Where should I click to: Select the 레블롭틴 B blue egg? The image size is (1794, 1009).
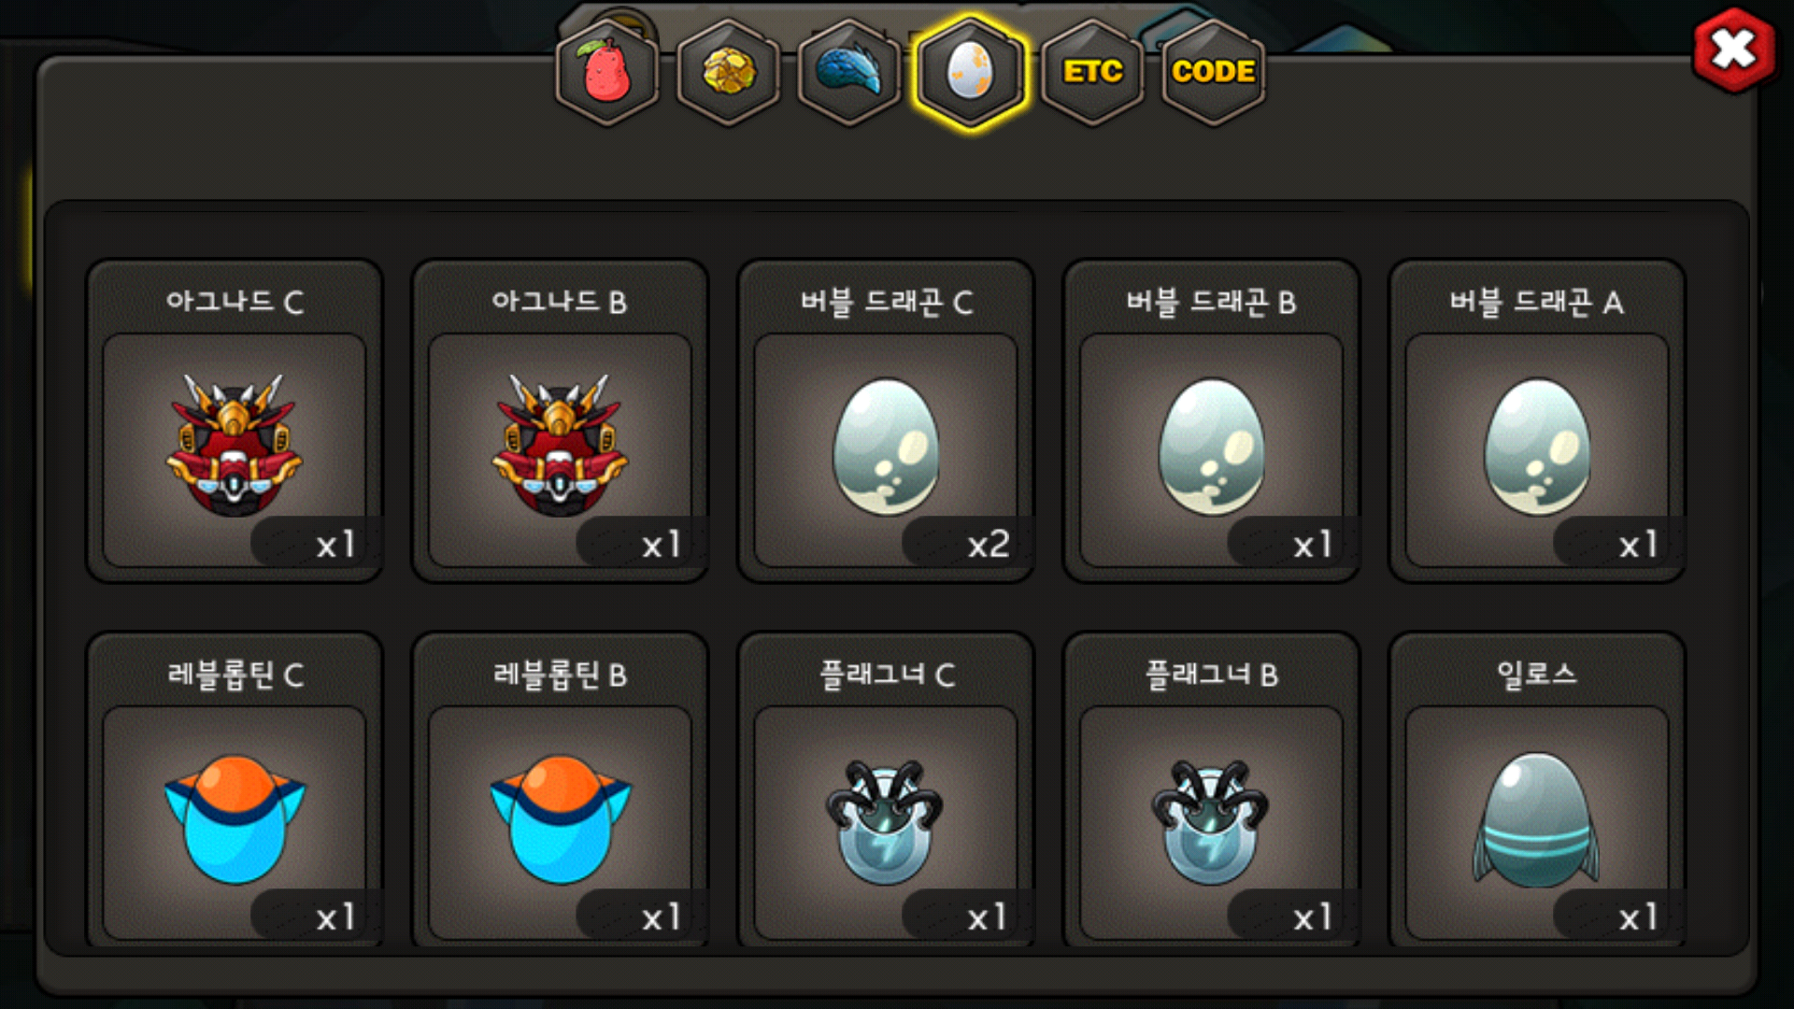(561, 819)
